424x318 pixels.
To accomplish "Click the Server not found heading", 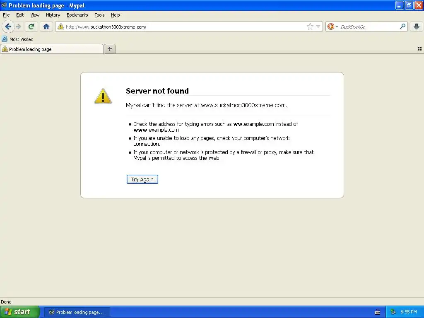I will (157, 91).
